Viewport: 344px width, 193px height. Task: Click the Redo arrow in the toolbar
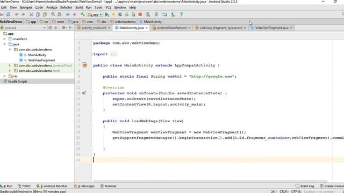point(23,14)
